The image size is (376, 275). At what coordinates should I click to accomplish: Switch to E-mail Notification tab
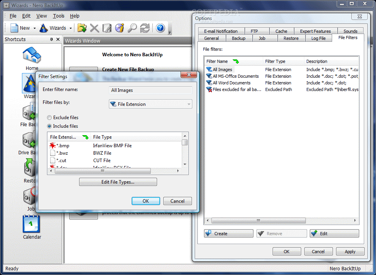(x=221, y=31)
